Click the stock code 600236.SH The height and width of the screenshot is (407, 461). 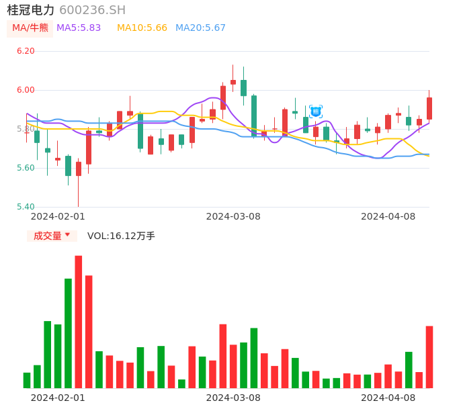92,10
